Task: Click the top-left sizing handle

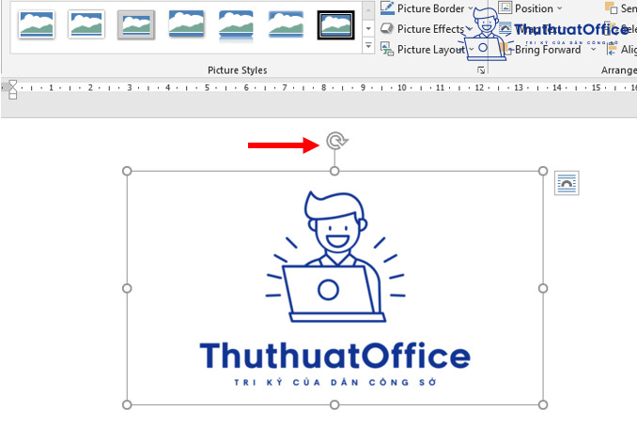Action: click(127, 171)
